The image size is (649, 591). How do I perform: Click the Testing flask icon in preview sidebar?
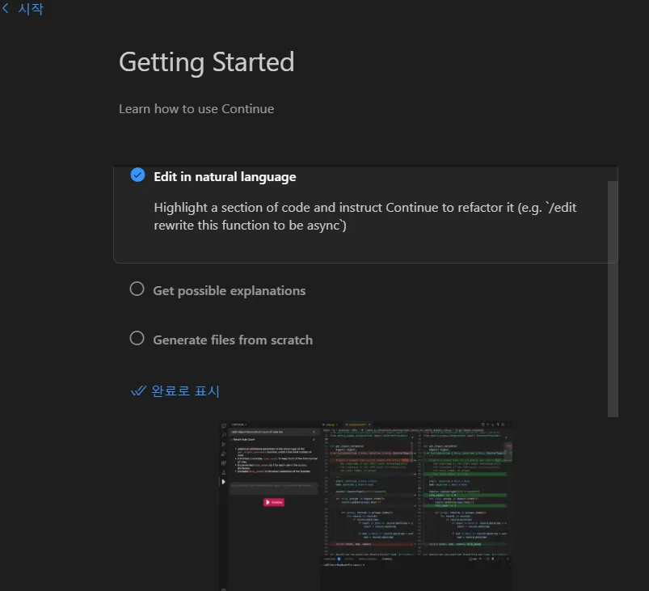pos(224,472)
